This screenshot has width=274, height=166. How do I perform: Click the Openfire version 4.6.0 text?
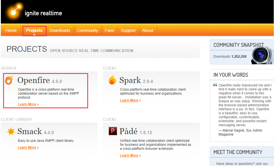coord(57,81)
